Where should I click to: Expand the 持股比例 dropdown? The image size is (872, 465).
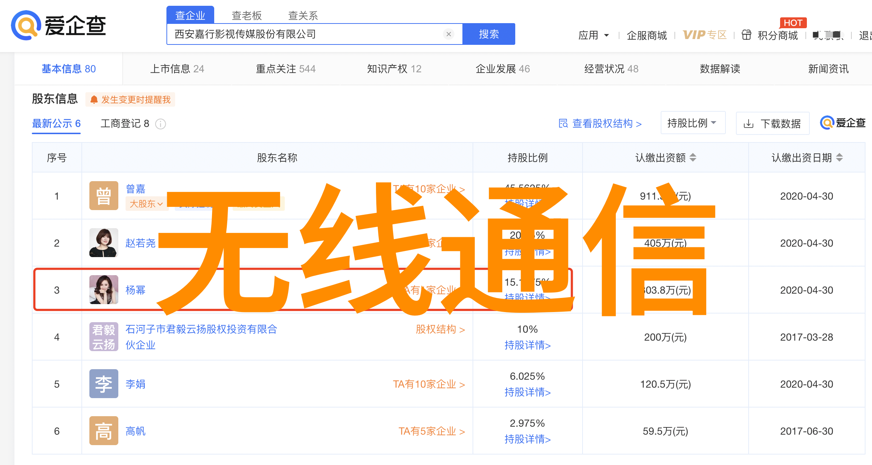(x=693, y=123)
